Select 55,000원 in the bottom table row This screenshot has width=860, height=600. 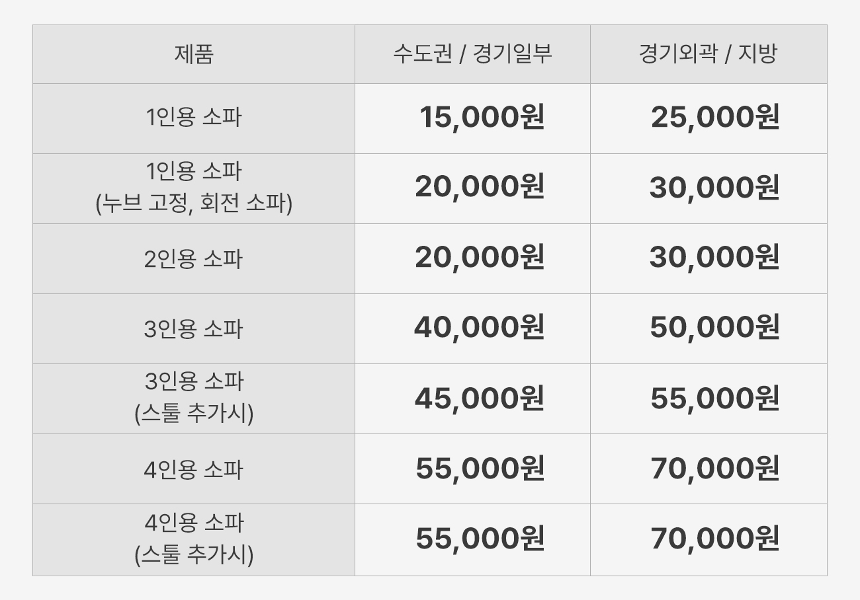pyautogui.click(x=480, y=539)
